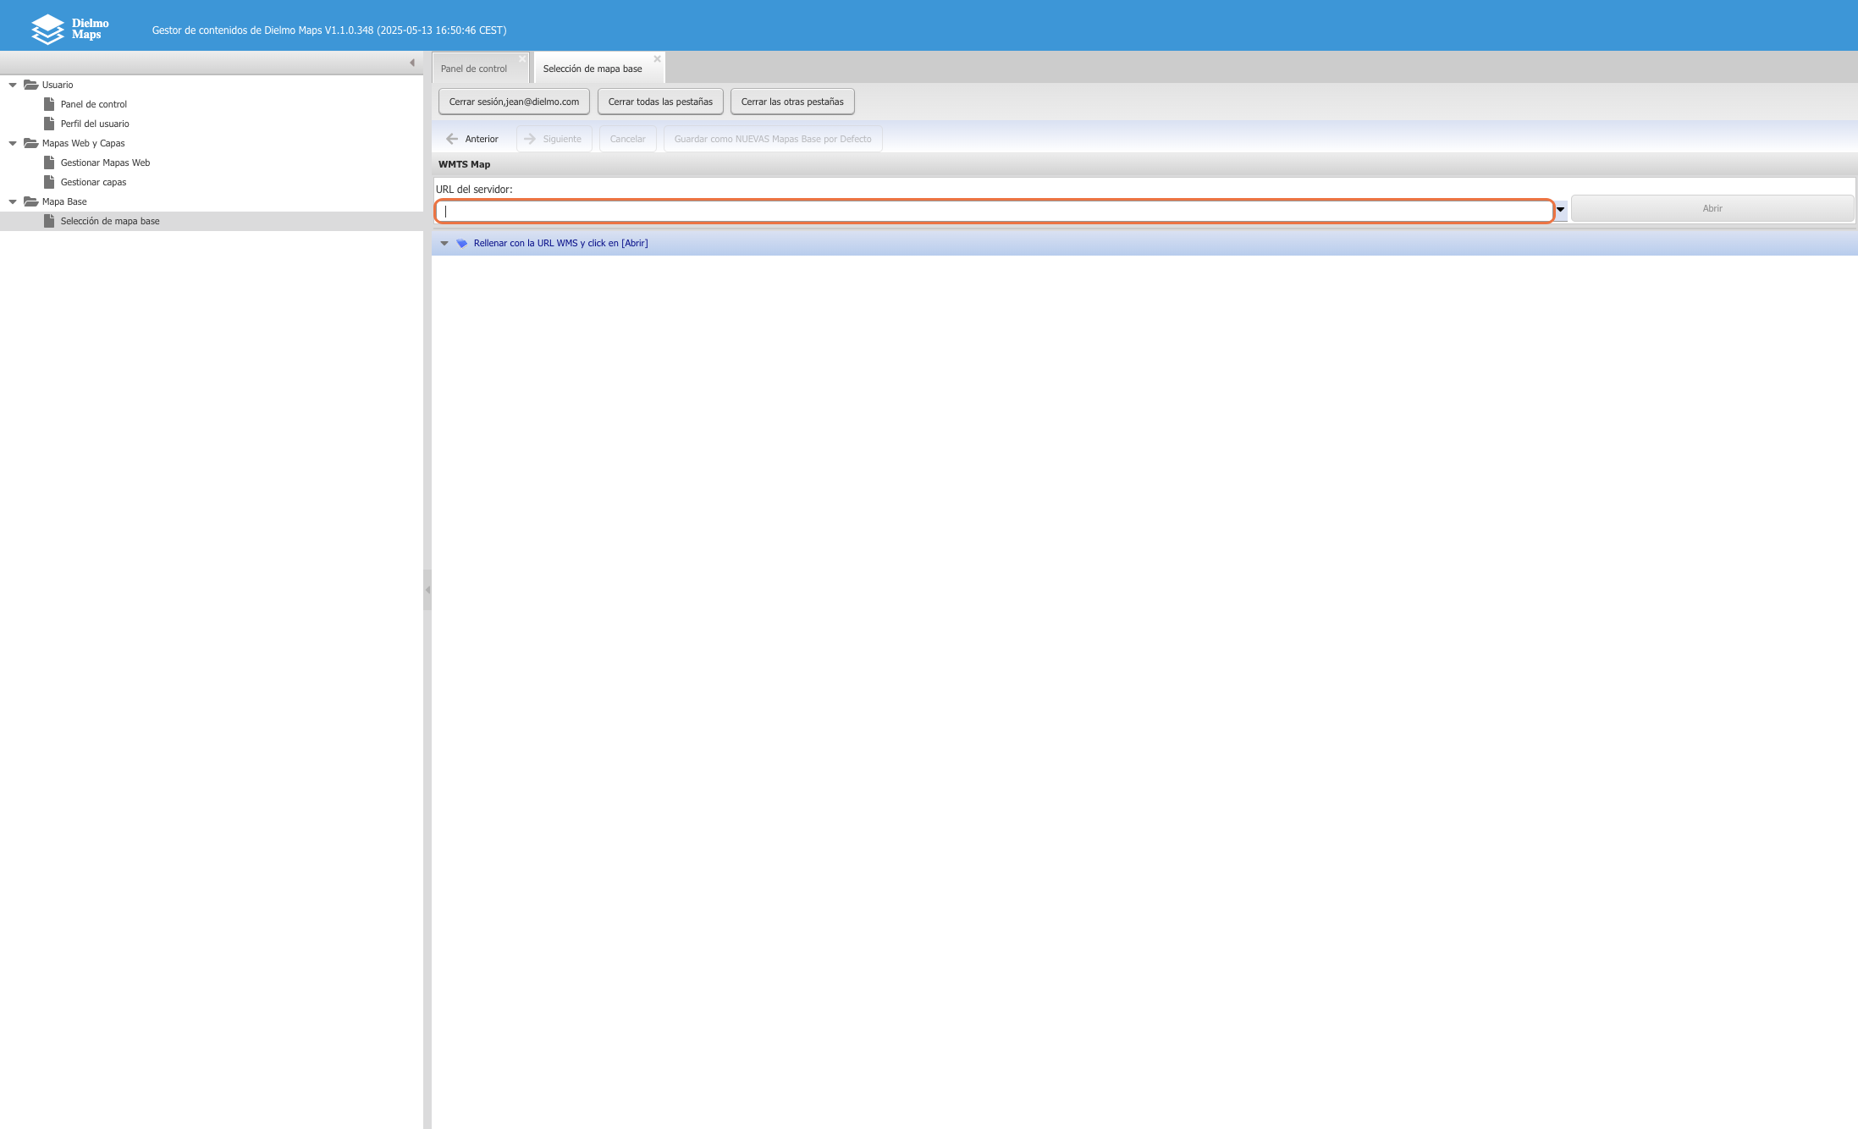Collapse the Rellenar con la URL WMS section

click(444, 243)
